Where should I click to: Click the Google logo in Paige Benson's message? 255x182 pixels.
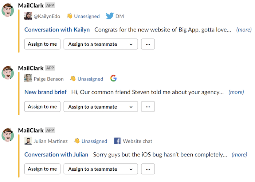pyautogui.click(x=113, y=78)
